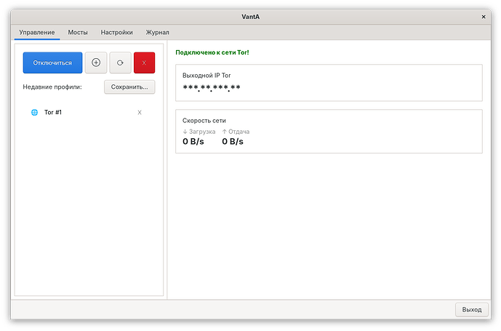Click the Подключено к сети Tor! status text
501x331 pixels.
[212, 52]
